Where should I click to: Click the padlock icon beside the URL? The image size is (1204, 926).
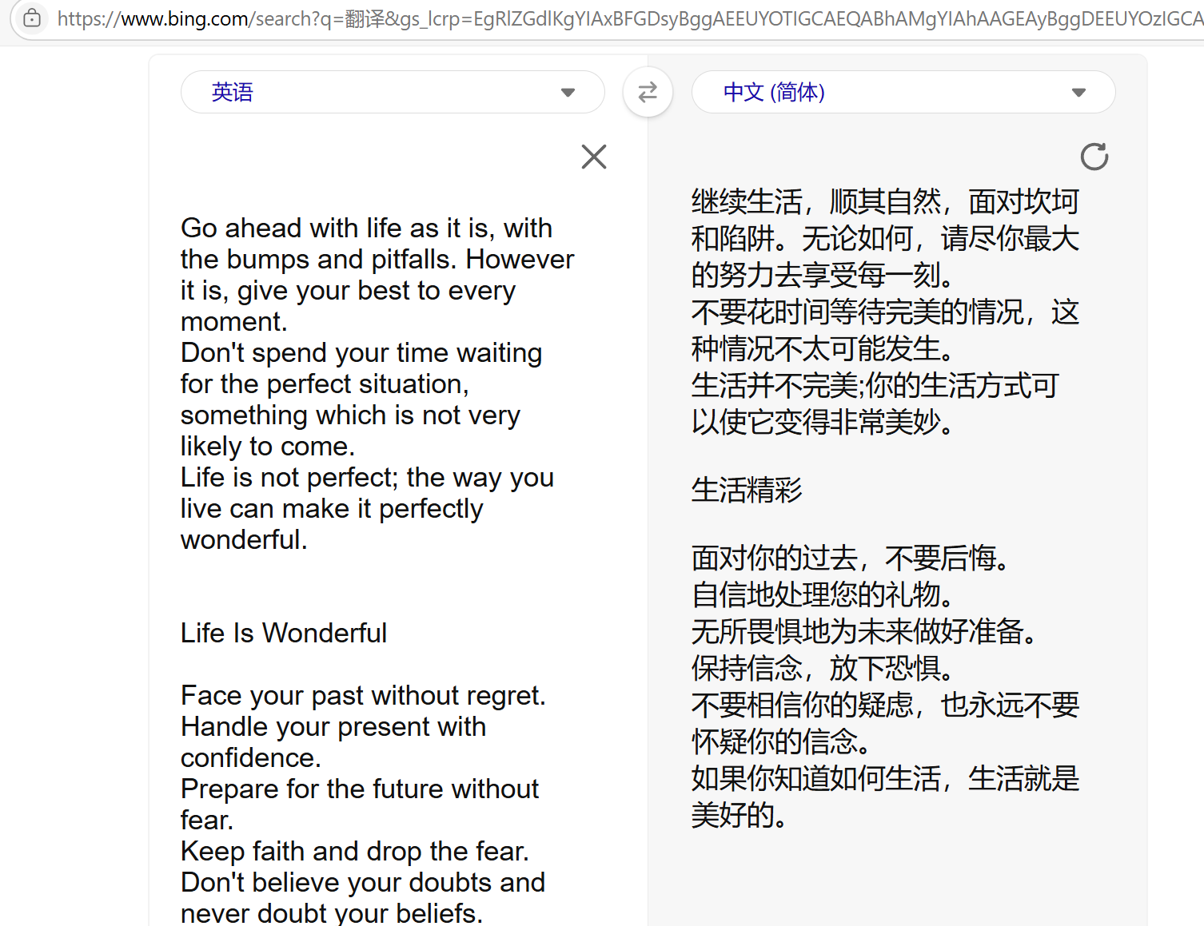click(31, 18)
